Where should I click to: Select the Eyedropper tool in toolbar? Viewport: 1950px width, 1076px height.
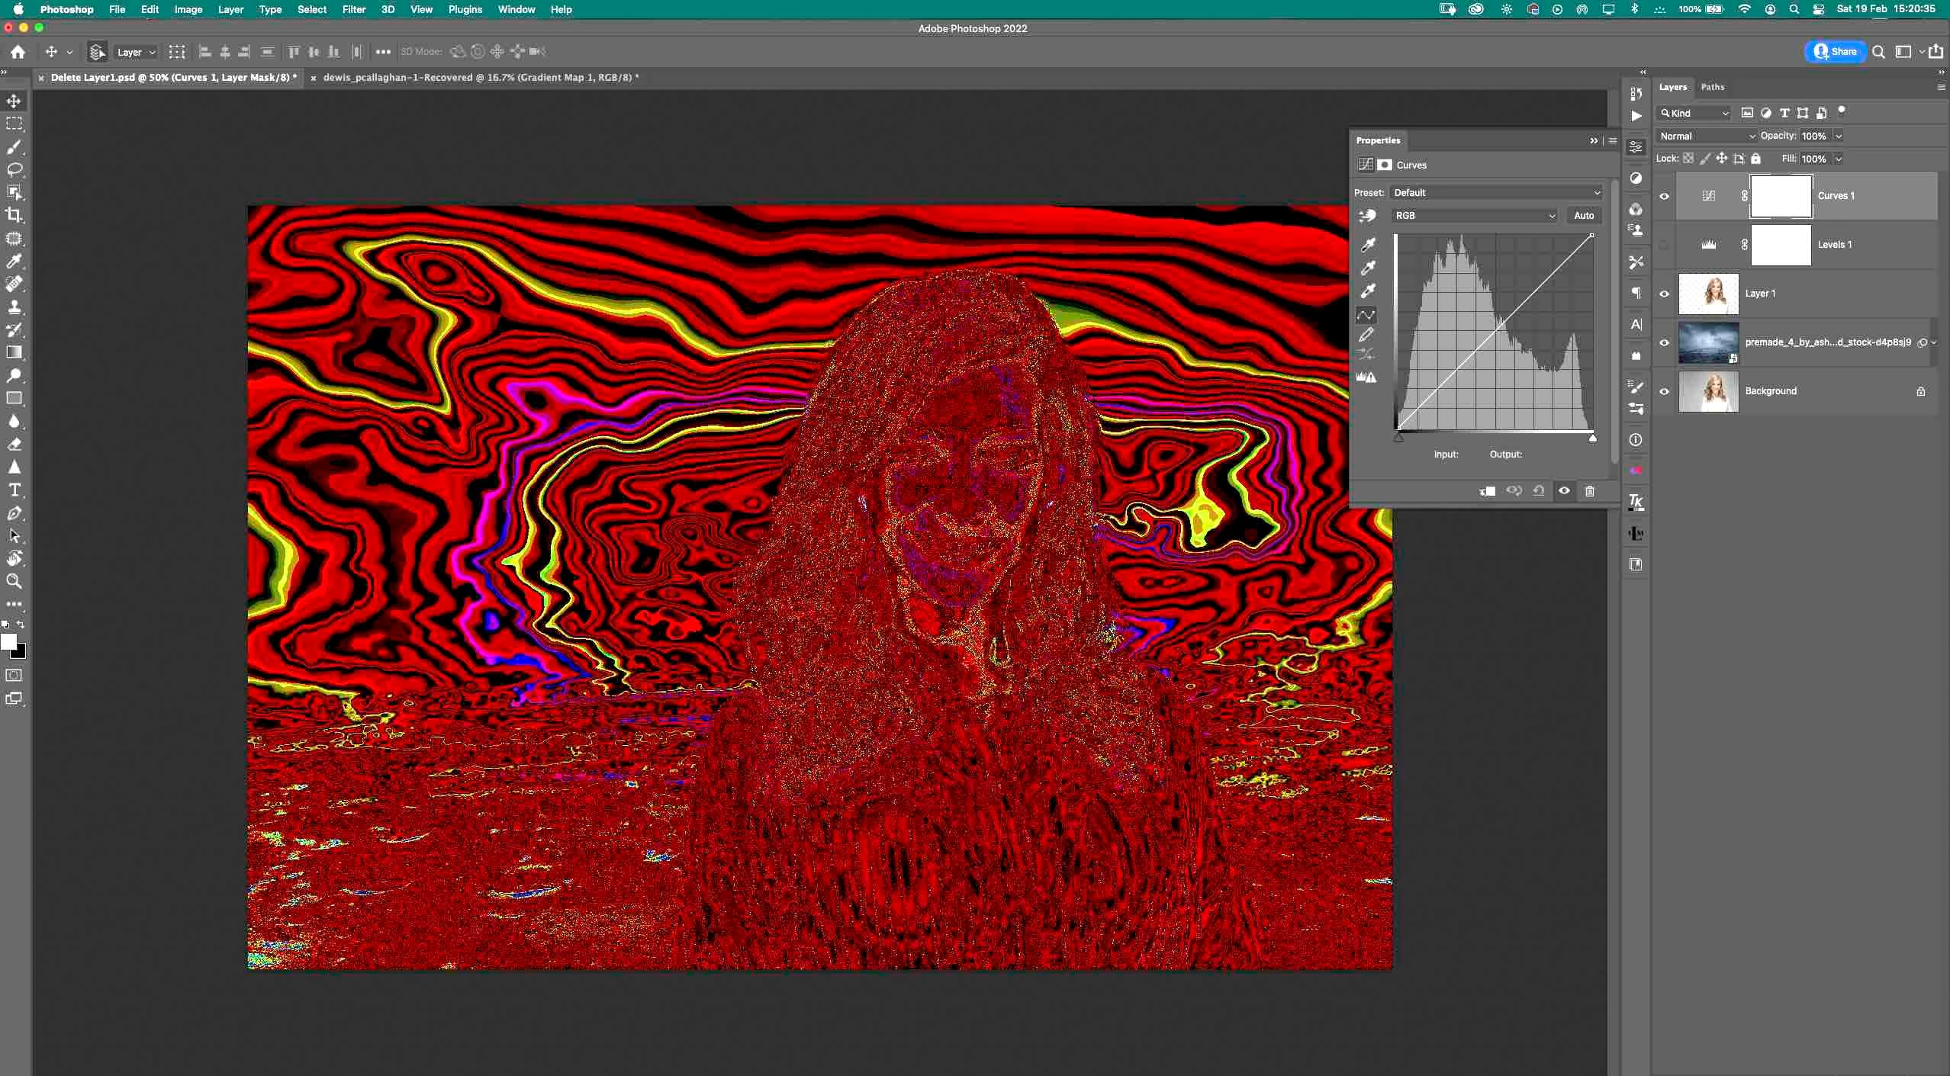coord(14,261)
